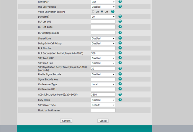Viewport: 193px width, 132px height.
Task: Open the ptime(ms) dropdown showing 20
Action: pos(103,17)
